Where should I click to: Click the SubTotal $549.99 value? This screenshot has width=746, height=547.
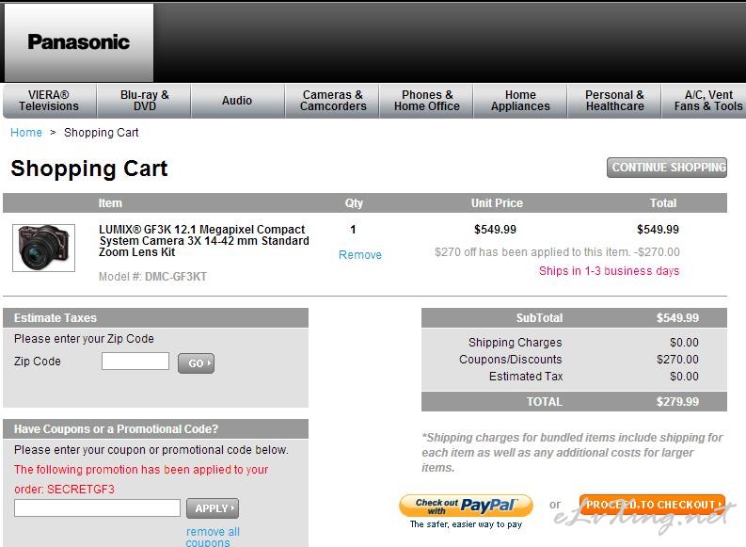coord(677,318)
